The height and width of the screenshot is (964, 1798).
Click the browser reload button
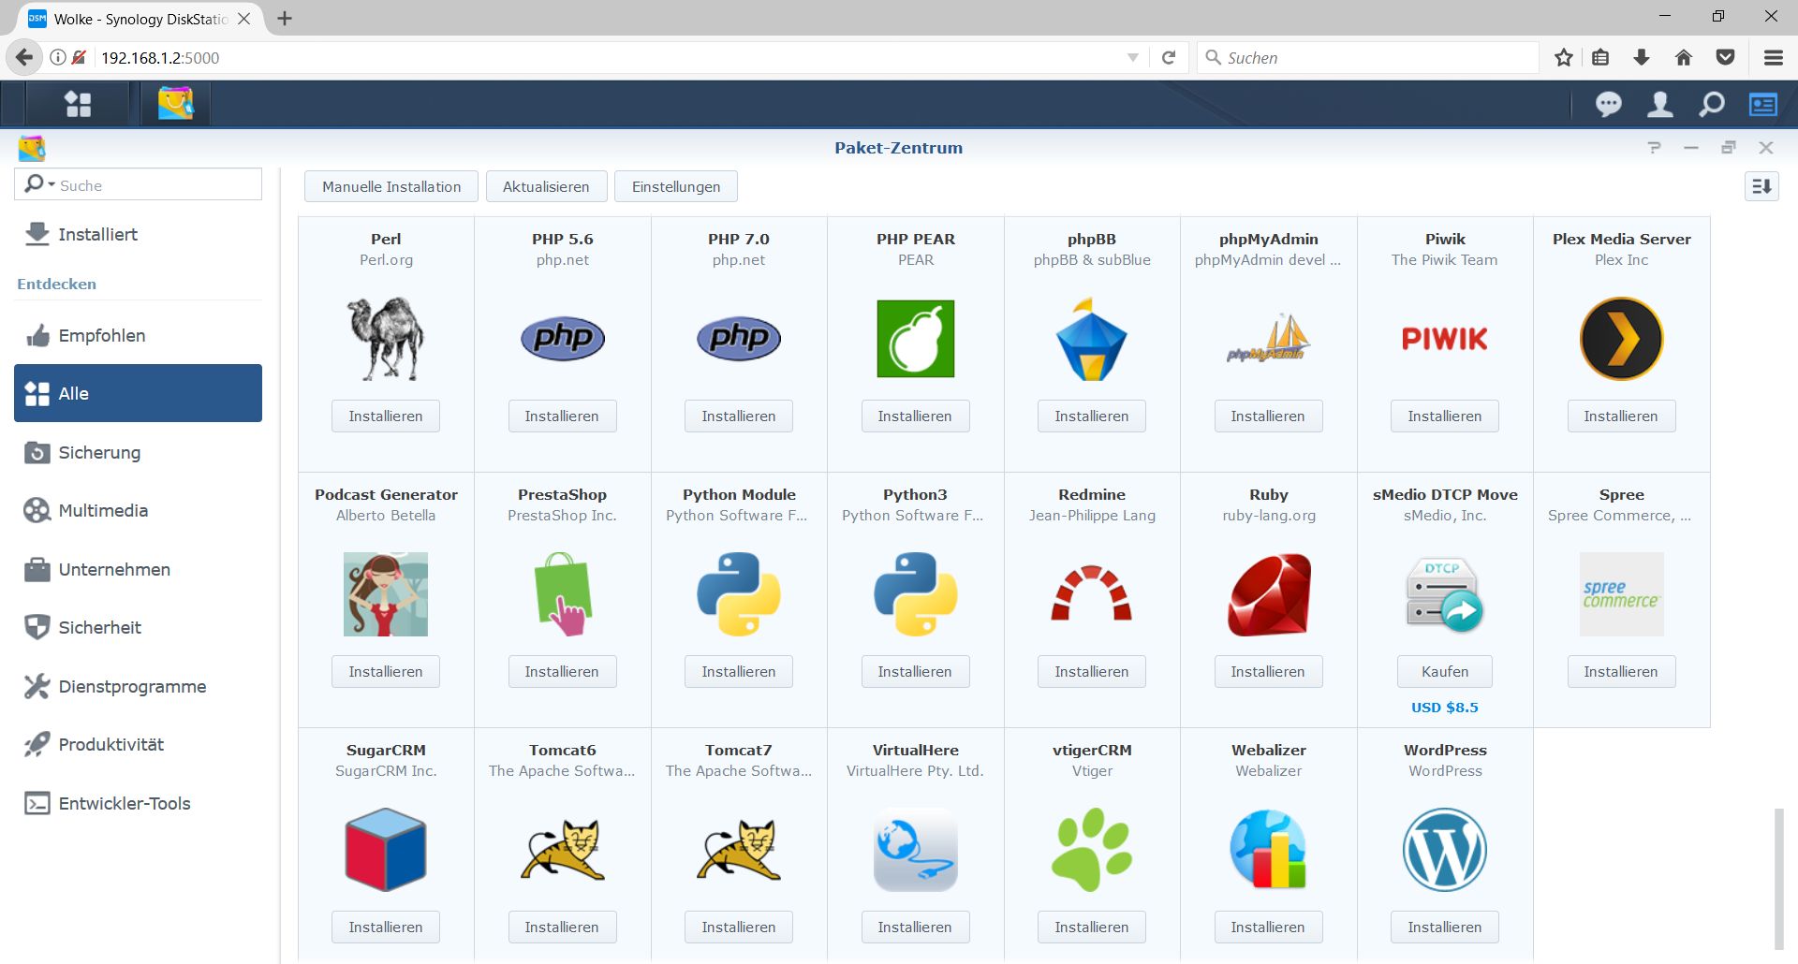coord(1169,58)
